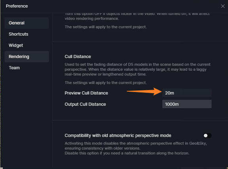Open the General preferences tab
The width and height of the screenshot is (228, 169).
pyautogui.click(x=27, y=23)
